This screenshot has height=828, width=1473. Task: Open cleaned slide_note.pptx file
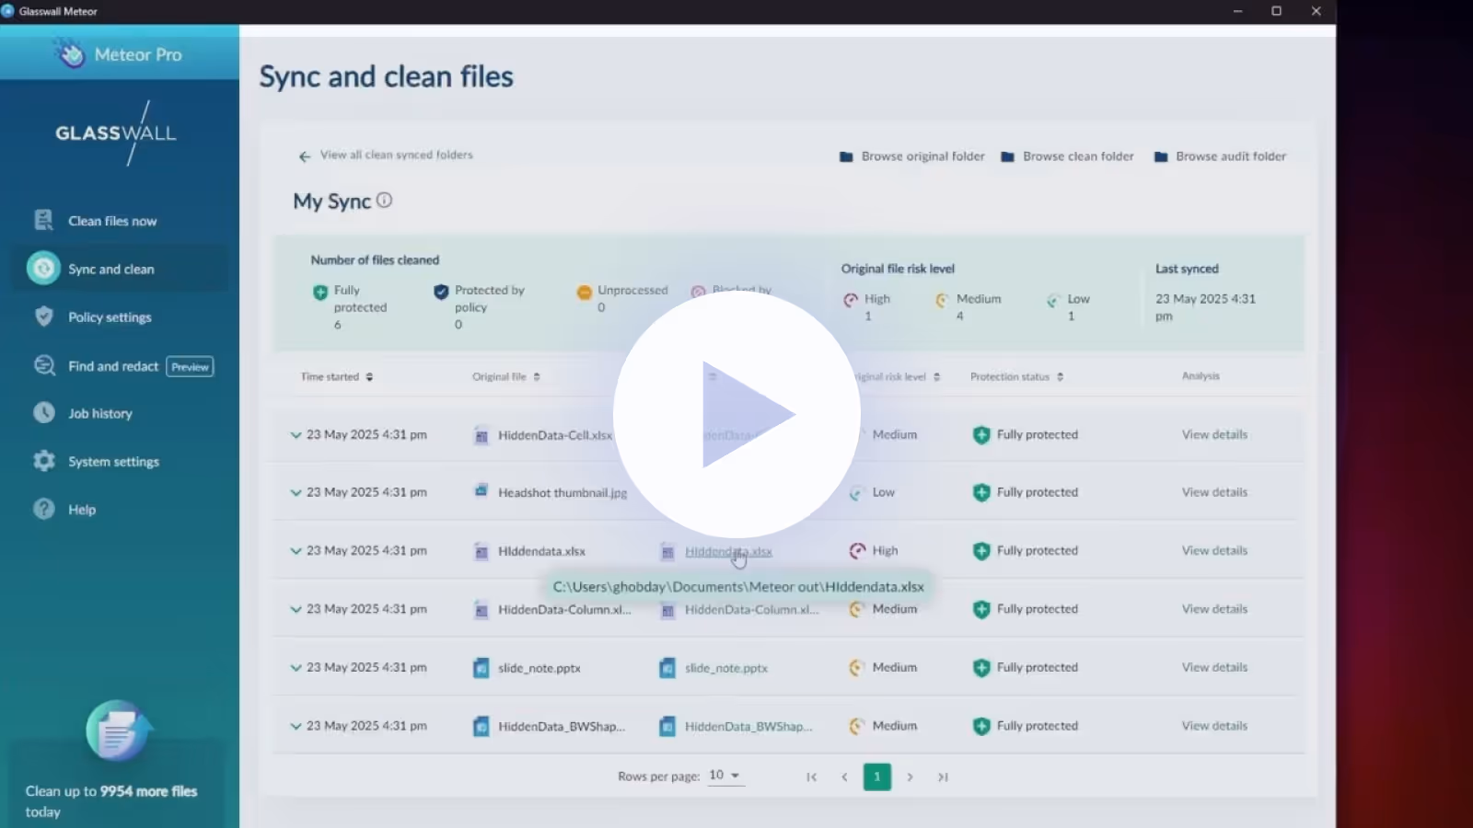tap(725, 668)
